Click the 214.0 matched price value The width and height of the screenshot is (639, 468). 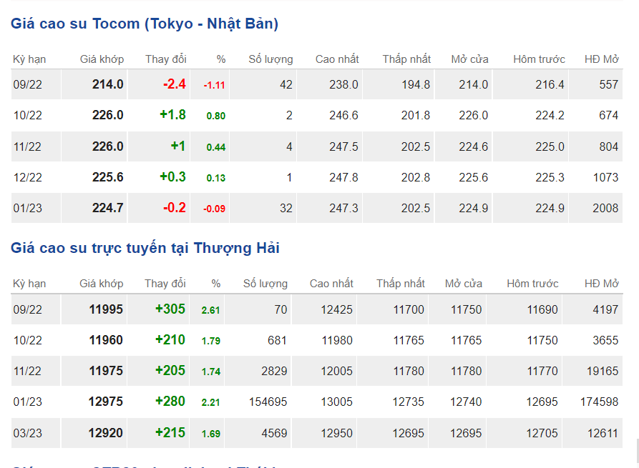[107, 84]
